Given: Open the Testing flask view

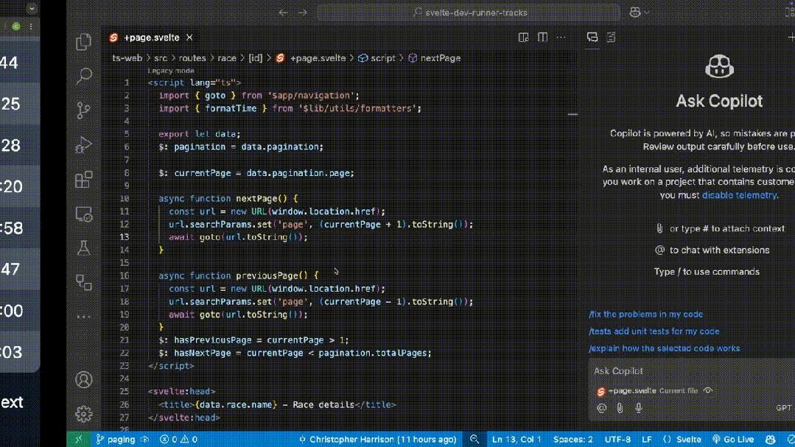Looking at the screenshot, I should pyautogui.click(x=84, y=249).
